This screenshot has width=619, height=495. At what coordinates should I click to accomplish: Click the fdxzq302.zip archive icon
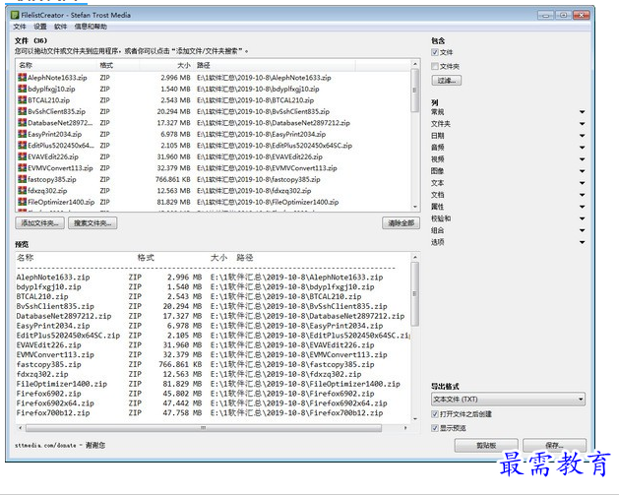point(22,191)
